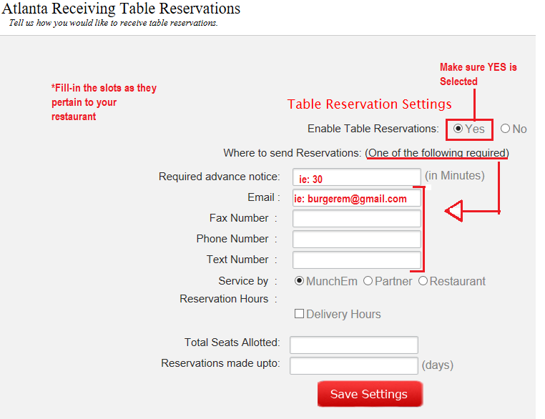Click the Reservations made upto field

353,366
